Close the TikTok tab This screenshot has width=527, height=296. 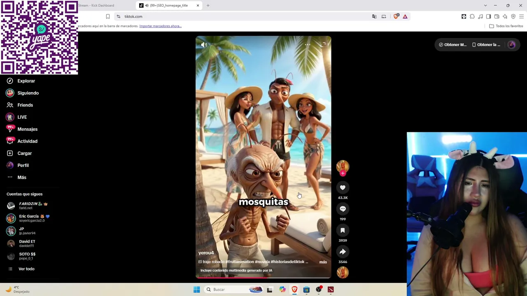click(198, 5)
